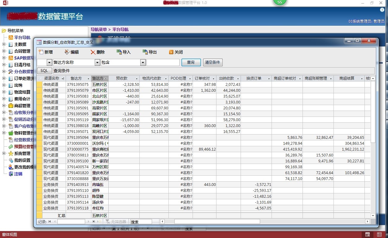Open the 更改我的密 password item icon
The height and width of the screenshot is (238, 388).
[11, 167]
